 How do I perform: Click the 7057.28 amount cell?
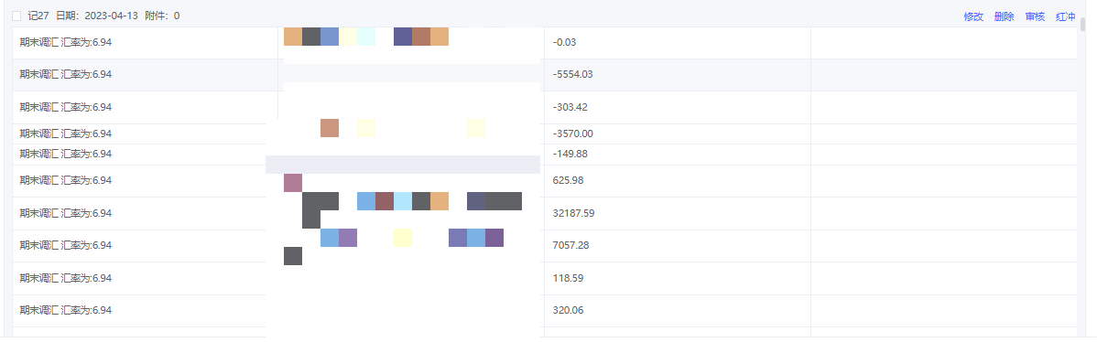pos(678,246)
